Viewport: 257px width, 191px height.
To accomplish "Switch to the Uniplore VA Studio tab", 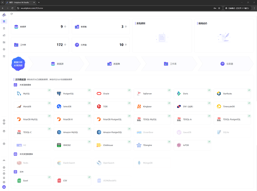I will pos(21,2).
